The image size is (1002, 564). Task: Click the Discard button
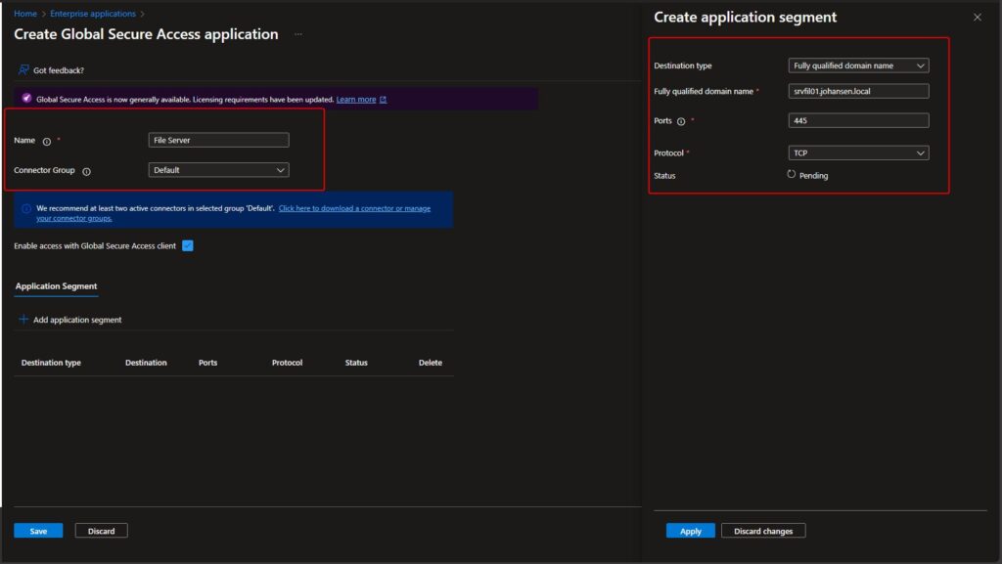pos(101,531)
